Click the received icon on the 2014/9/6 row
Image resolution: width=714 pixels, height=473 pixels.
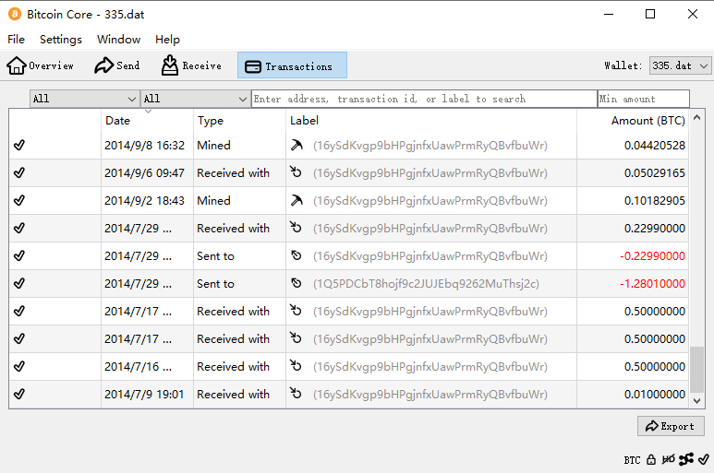[x=296, y=173]
